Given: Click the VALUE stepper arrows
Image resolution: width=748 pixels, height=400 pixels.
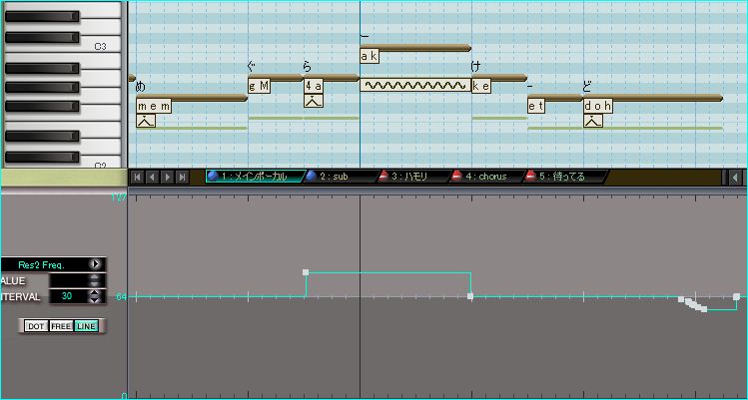Looking at the screenshot, I should click(96, 281).
